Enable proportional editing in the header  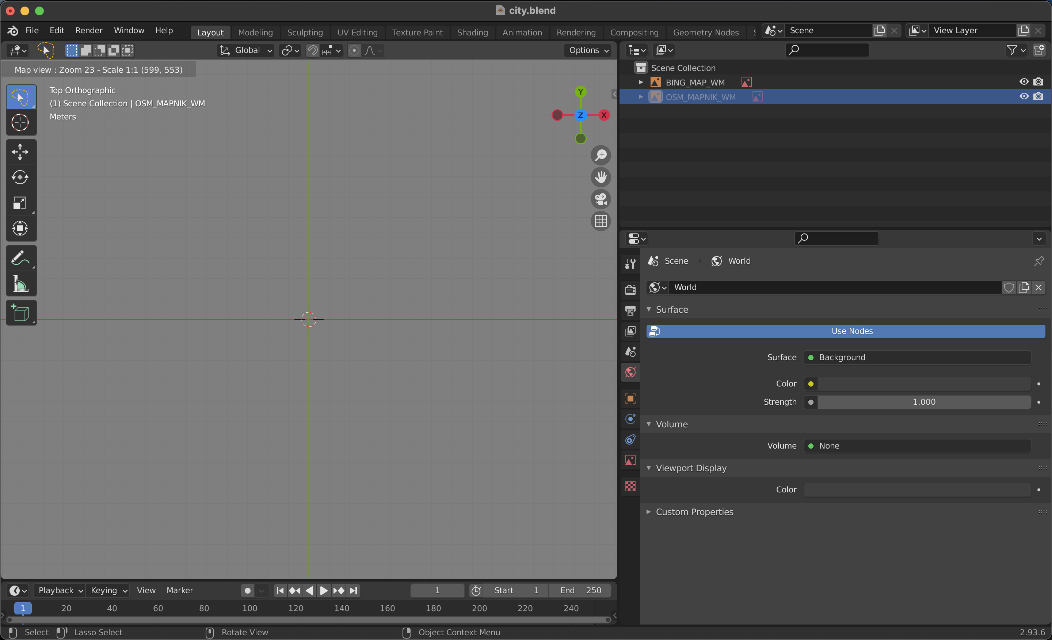point(354,50)
